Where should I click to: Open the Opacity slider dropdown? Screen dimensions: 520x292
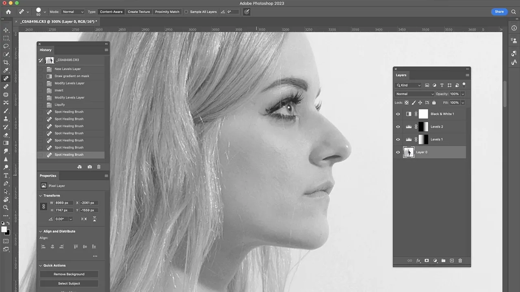click(463, 94)
